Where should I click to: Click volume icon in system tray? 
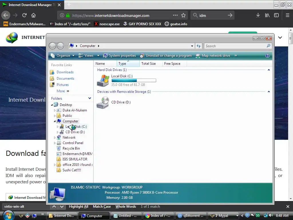271,215
